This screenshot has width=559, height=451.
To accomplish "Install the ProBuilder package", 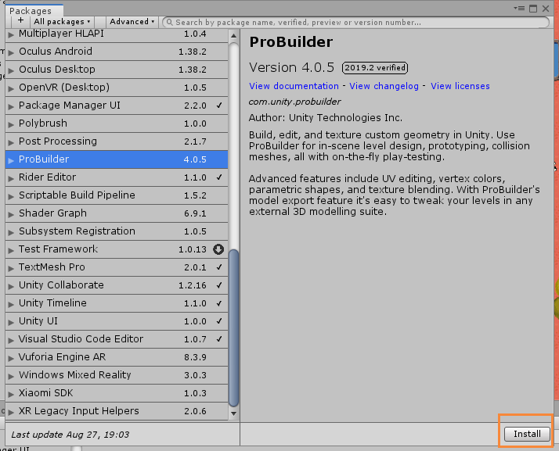I will [x=527, y=434].
